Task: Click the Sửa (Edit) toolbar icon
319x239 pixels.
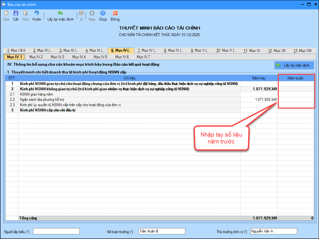Action: point(6,13)
